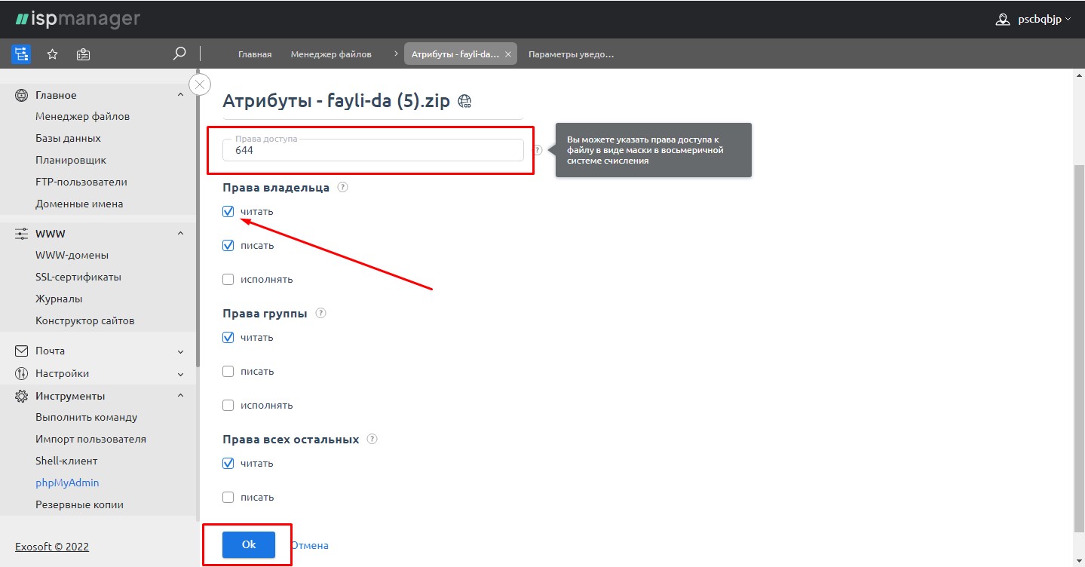
Task: Open Журналы in sidebar
Action: pyautogui.click(x=59, y=299)
